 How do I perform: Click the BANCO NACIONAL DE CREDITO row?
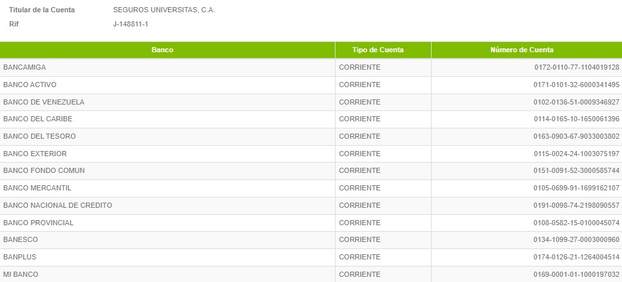click(311, 205)
